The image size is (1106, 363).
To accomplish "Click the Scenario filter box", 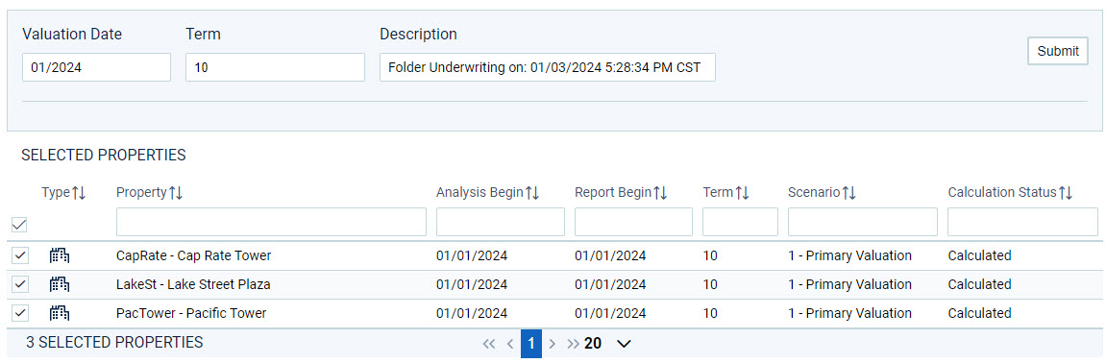I will (x=863, y=222).
